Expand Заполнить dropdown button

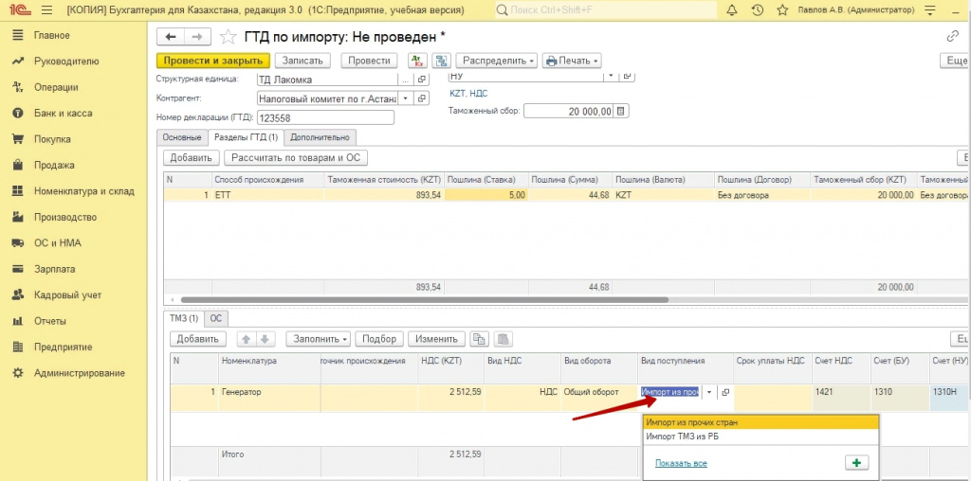[319, 339]
